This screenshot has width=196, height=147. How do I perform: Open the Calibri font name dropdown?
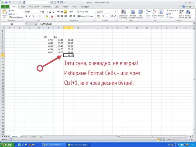[x=41, y=12]
